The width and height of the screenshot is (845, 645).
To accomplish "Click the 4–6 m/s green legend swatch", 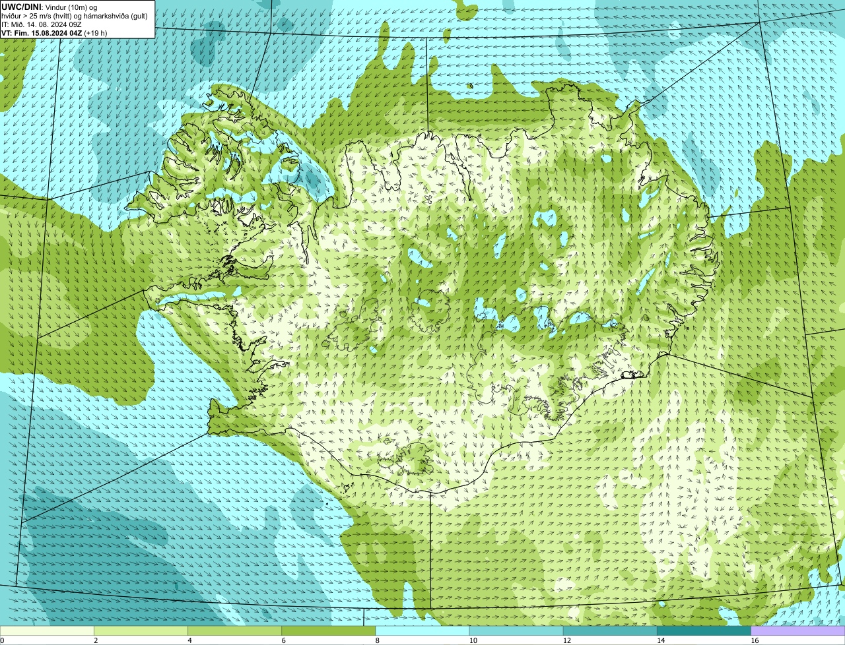I will 234,631.
